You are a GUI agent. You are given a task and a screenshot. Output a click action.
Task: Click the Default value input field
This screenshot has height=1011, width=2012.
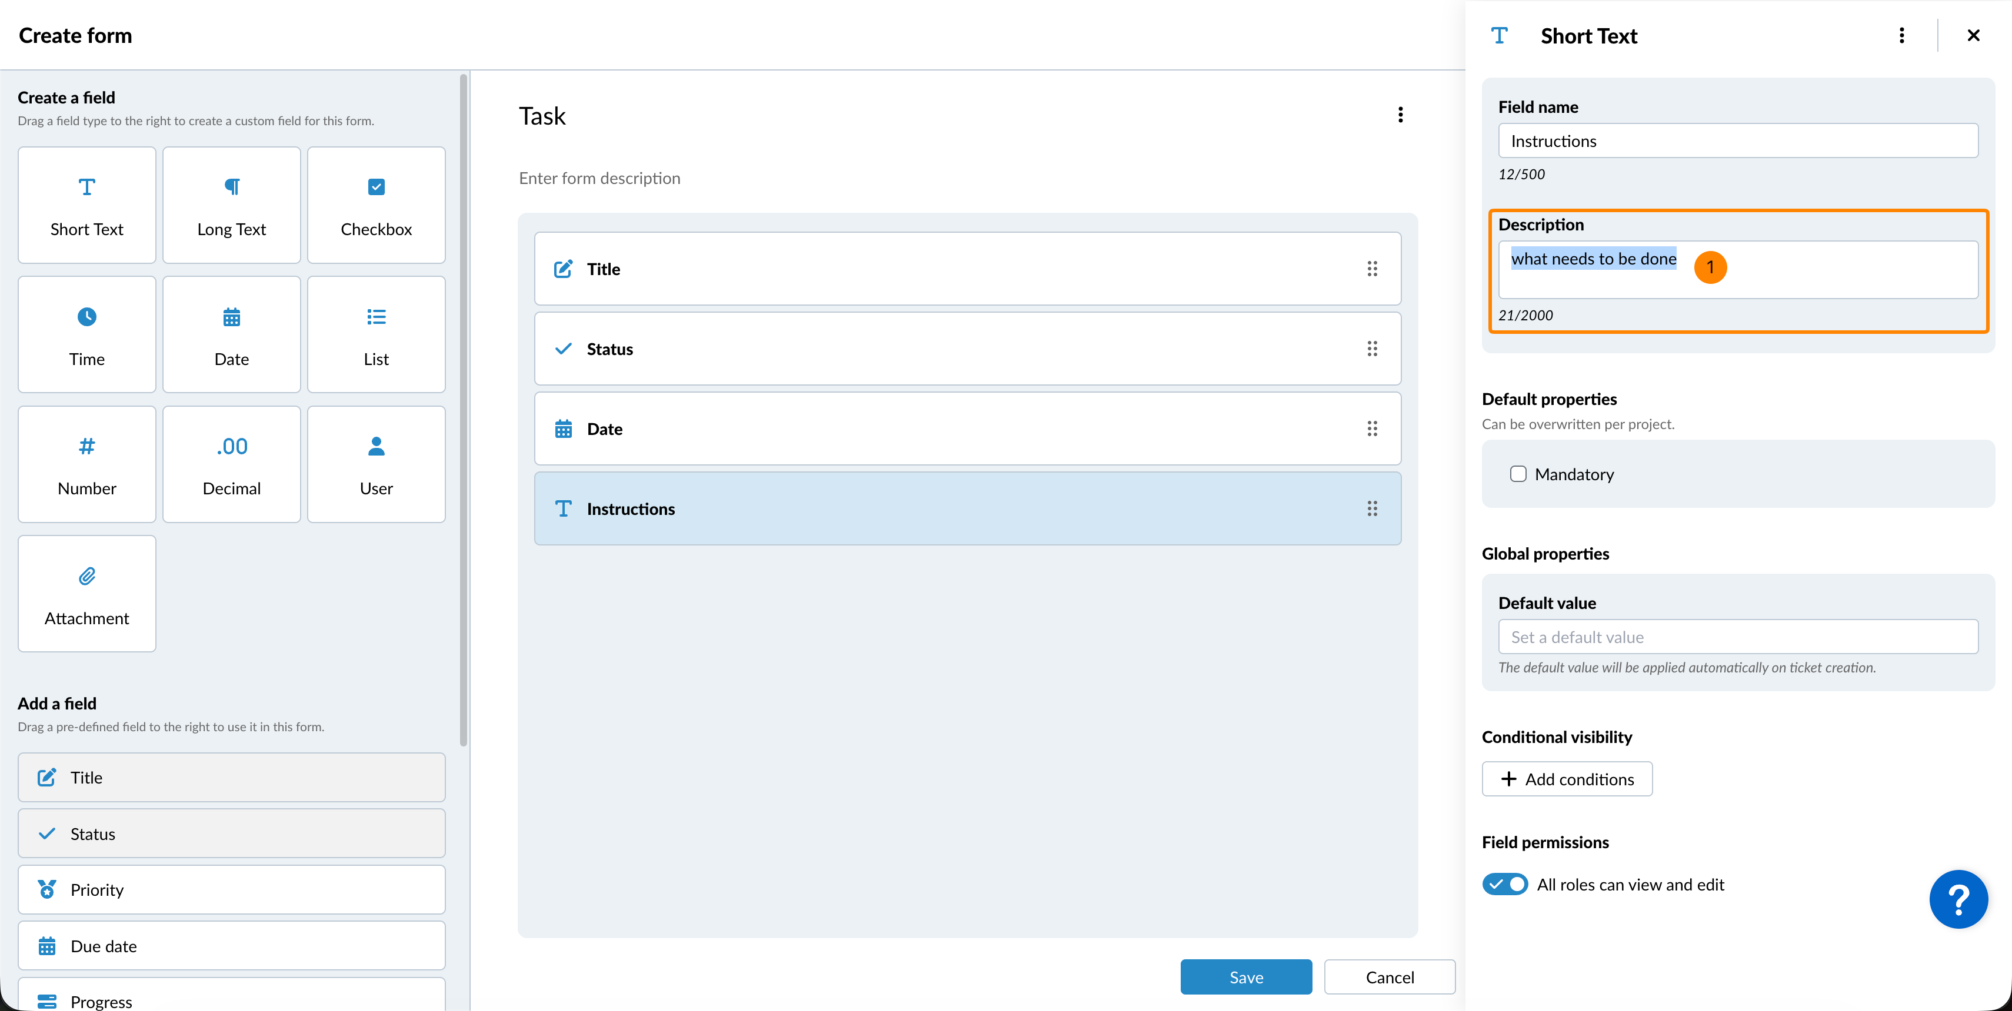pos(1737,637)
